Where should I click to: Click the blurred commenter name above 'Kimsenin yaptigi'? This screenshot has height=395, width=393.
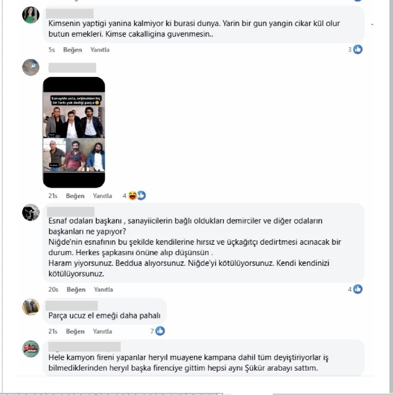click(x=70, y=13)
